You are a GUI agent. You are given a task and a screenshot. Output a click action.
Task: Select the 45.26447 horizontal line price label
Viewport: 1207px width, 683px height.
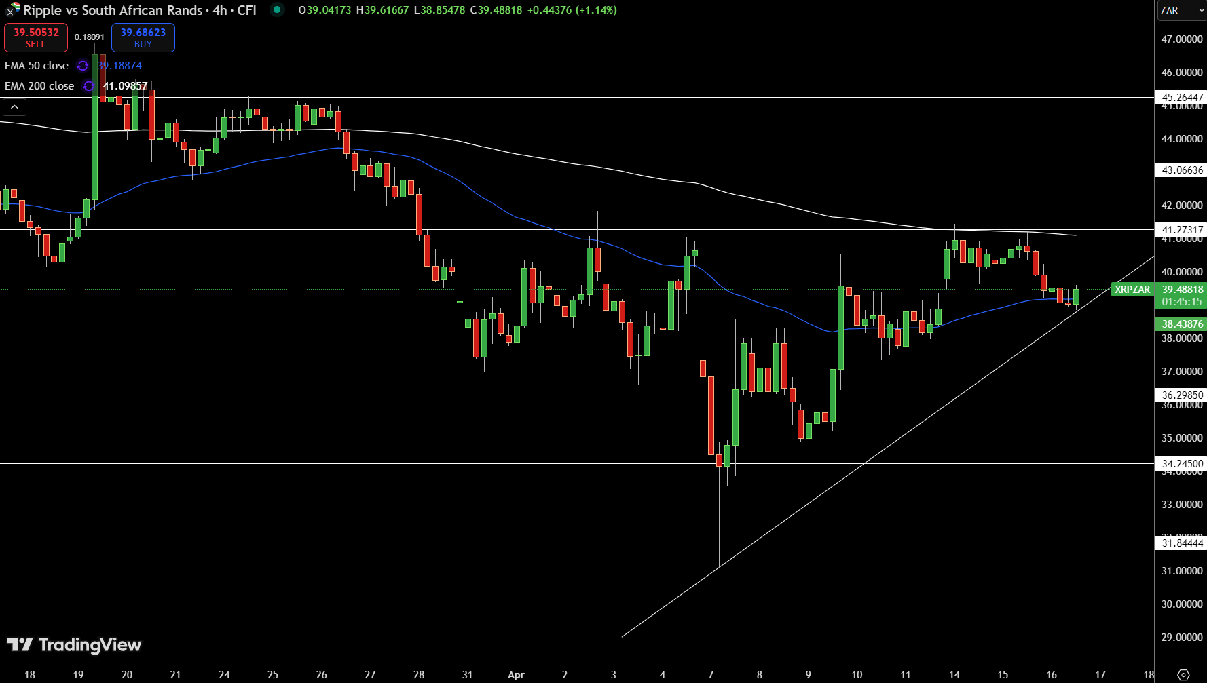pos(1181,97)
